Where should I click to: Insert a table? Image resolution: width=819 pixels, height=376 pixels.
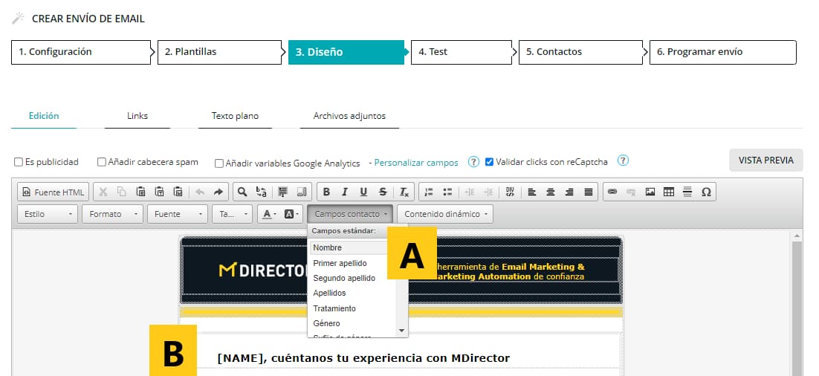point(669,192)
